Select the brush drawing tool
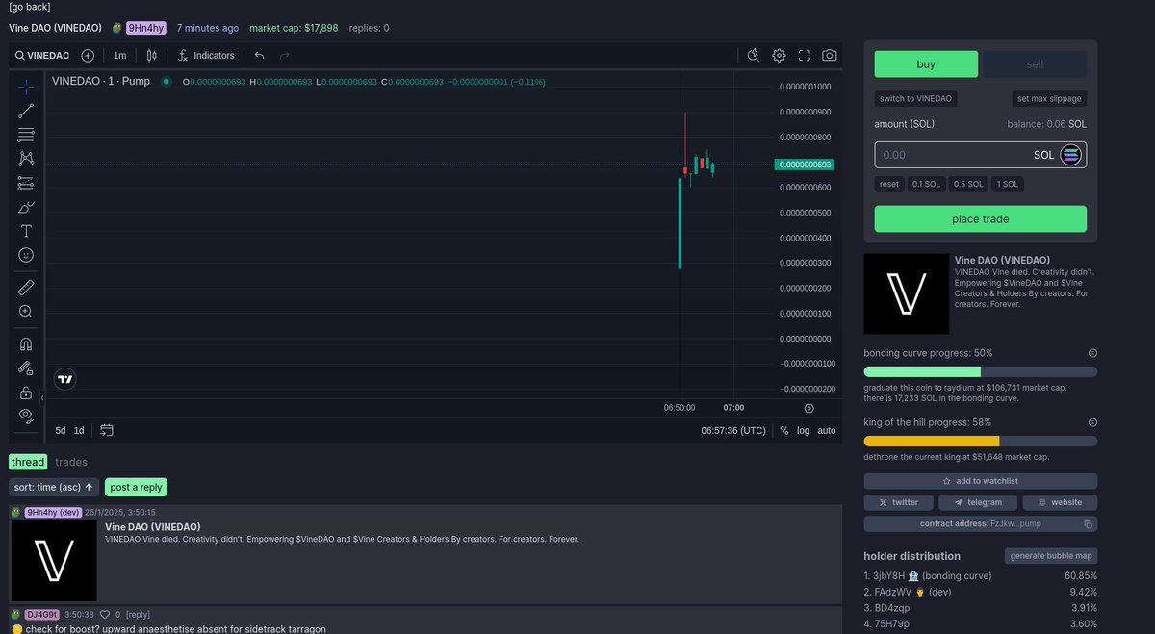The height and width of the screenshot is (634, 1155). [x=26, y=207]
